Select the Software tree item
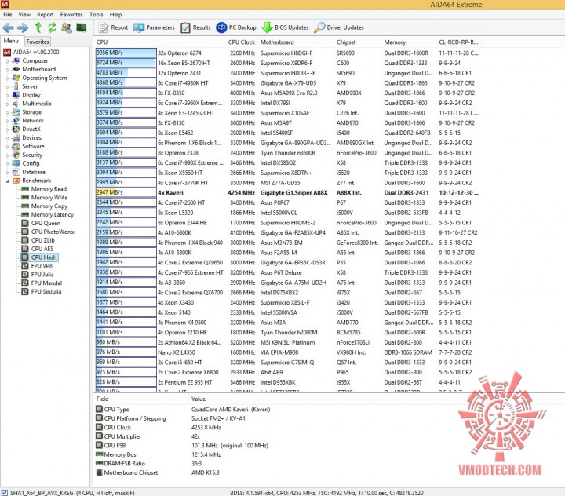Image resolution: width=565 pixels, height=496 pixels. (33, 146)
